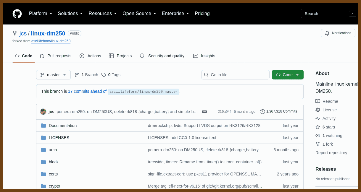The image size is (361, 192).
Task: Switch to the Insights tab
Action: tap(204, 56)
